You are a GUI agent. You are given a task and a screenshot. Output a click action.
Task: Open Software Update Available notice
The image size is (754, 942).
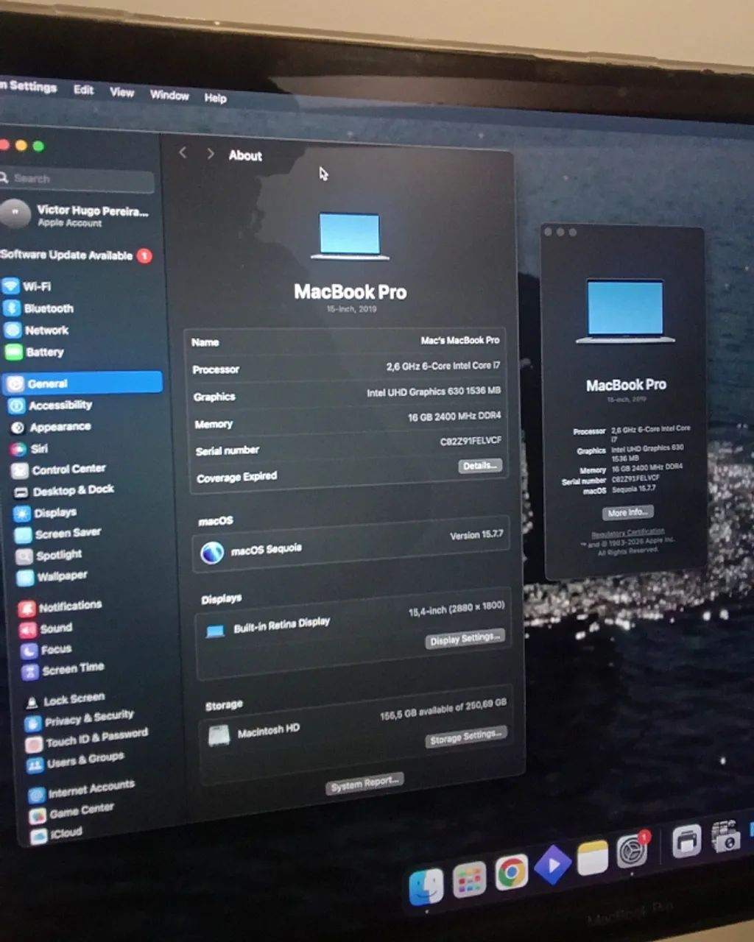click(x=76, y=255)
